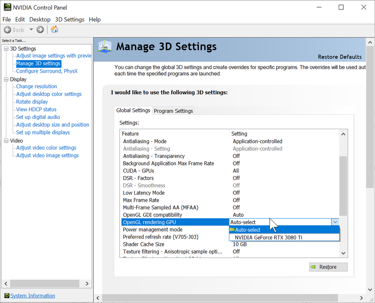
Task: Click task pane scroll right arrow
Action: click(87, 284)
